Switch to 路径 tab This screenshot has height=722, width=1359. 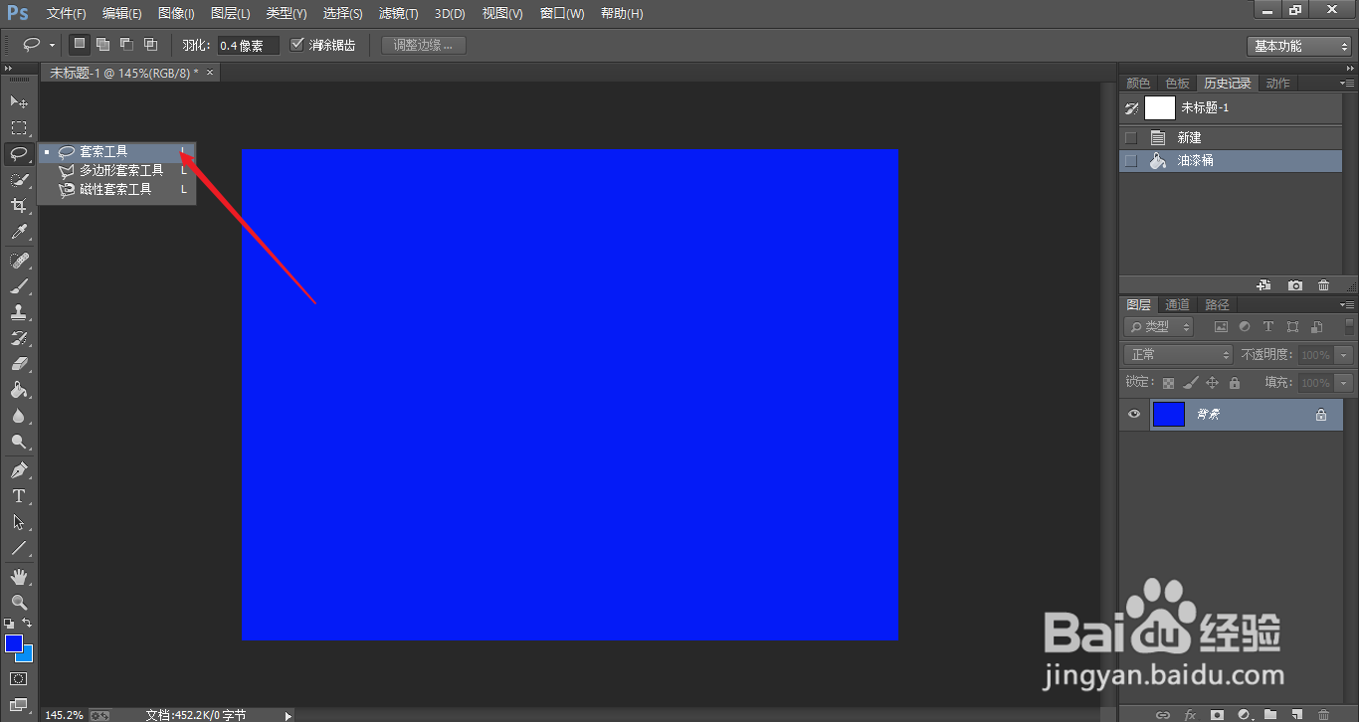[x=1217, y=305]
